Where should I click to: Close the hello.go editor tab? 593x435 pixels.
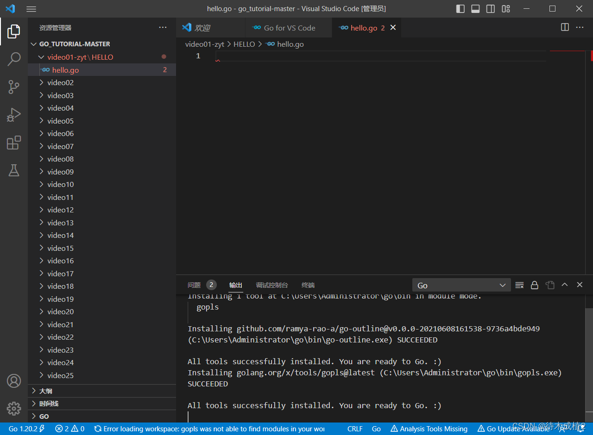coord(393,28)
